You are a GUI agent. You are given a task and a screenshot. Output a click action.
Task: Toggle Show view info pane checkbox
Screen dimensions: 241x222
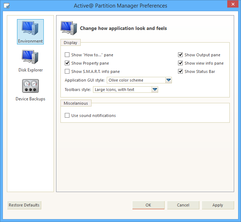tap(180, 63)
